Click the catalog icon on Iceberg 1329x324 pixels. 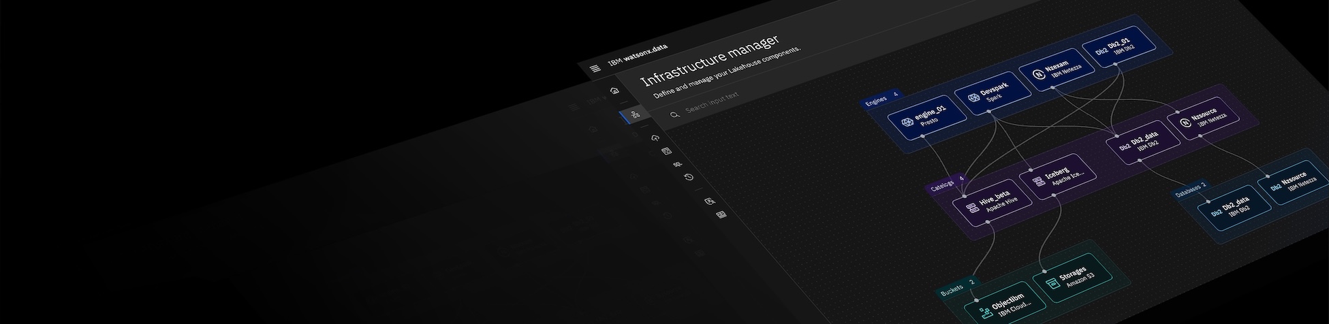pos(1038,182)
